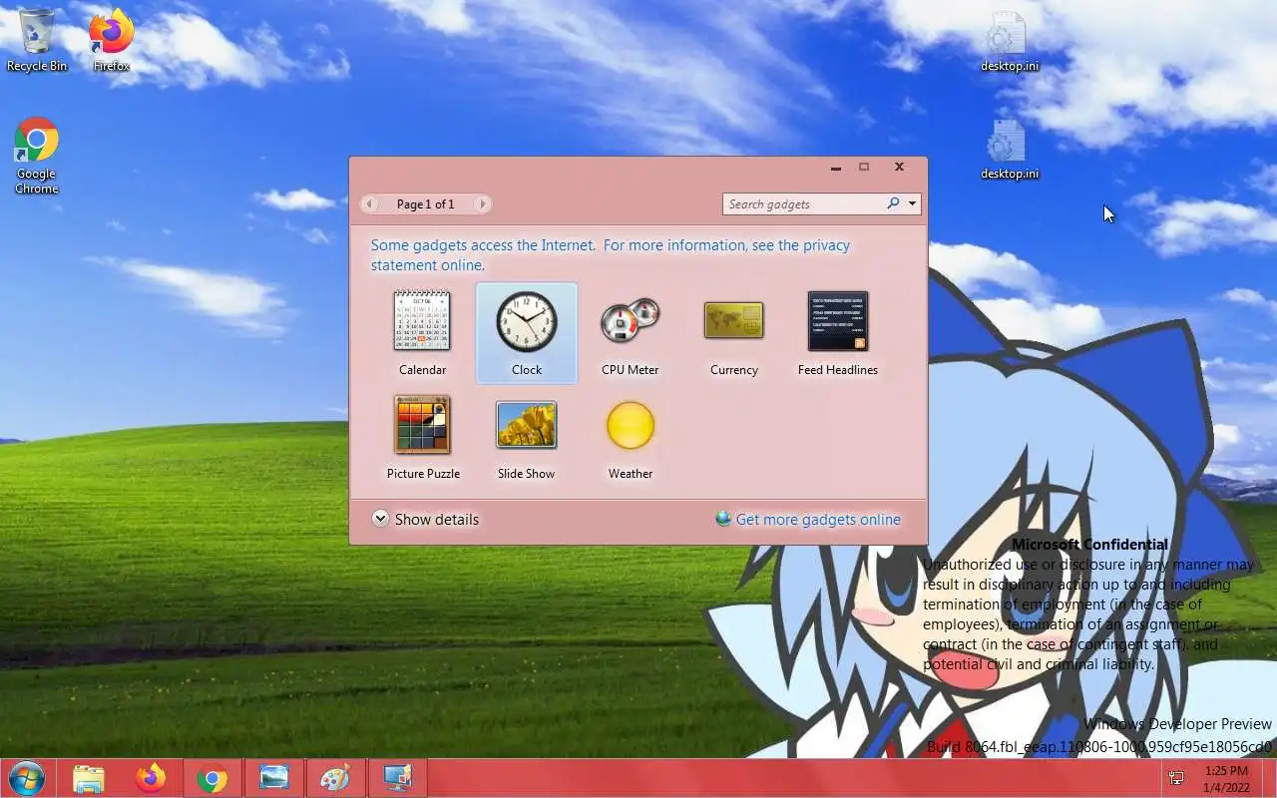Image resolution: width=1277 pixels, height=798 pixels.
Task: Open the privacy statement online link
Action: click(x=611, y=255)
